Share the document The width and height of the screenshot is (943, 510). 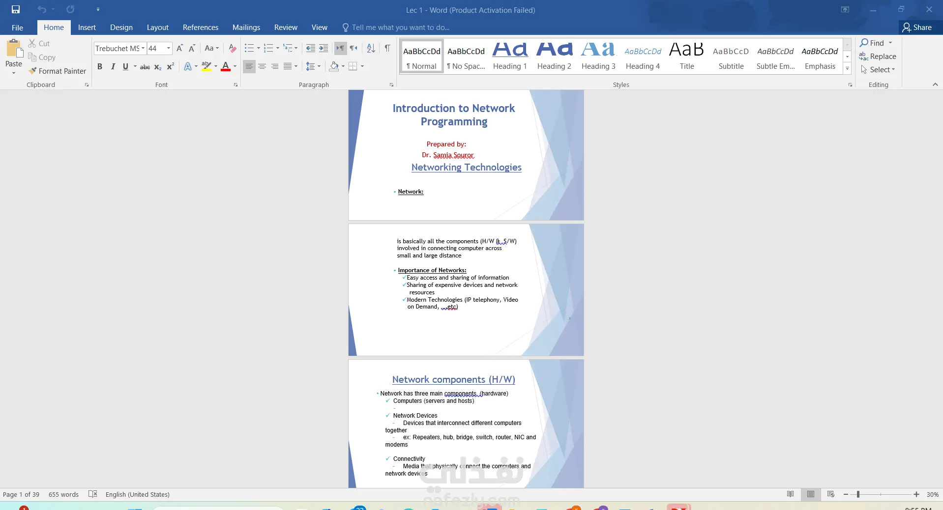917,28
